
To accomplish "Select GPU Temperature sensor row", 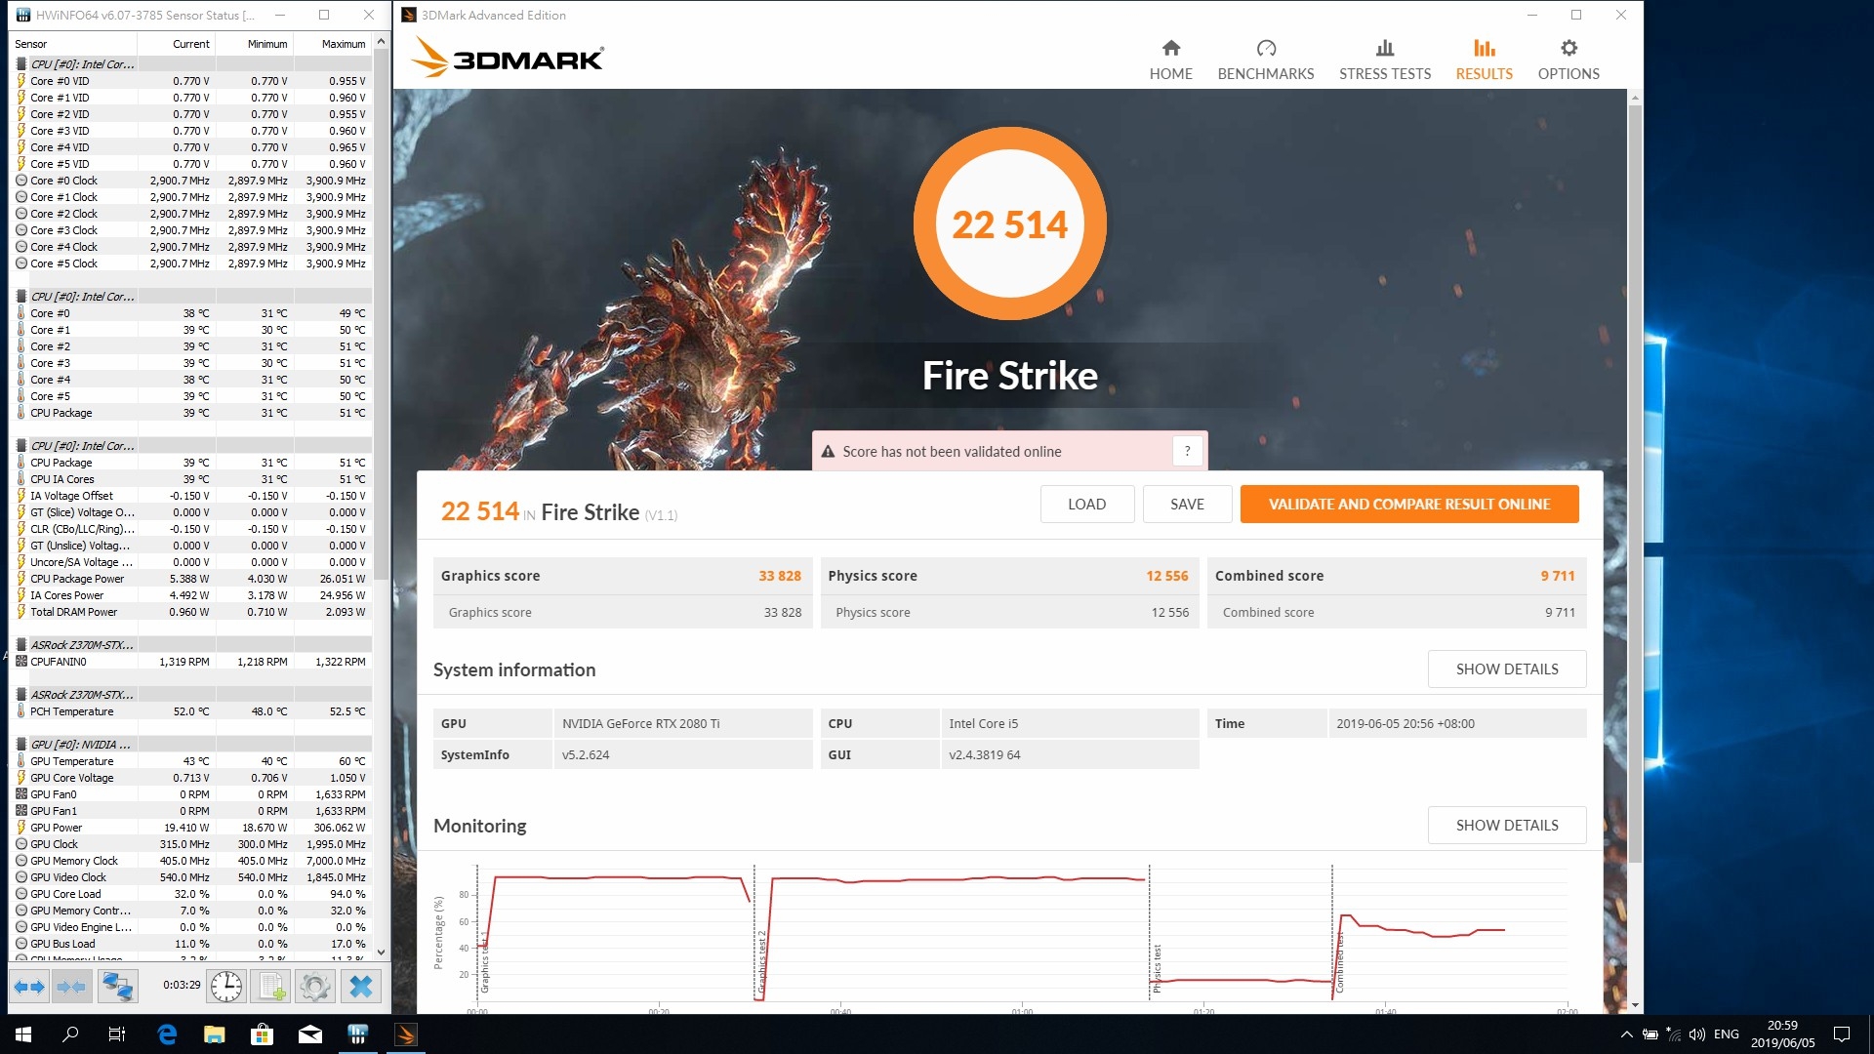I will (x=191, y=761).
